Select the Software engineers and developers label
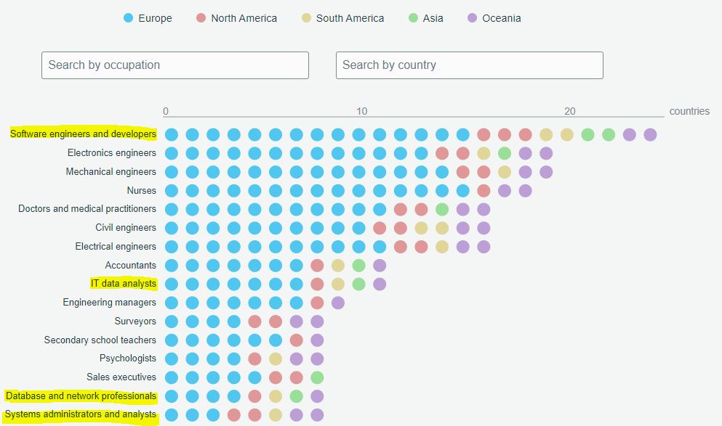722x426 pixels. pos(83,134)
